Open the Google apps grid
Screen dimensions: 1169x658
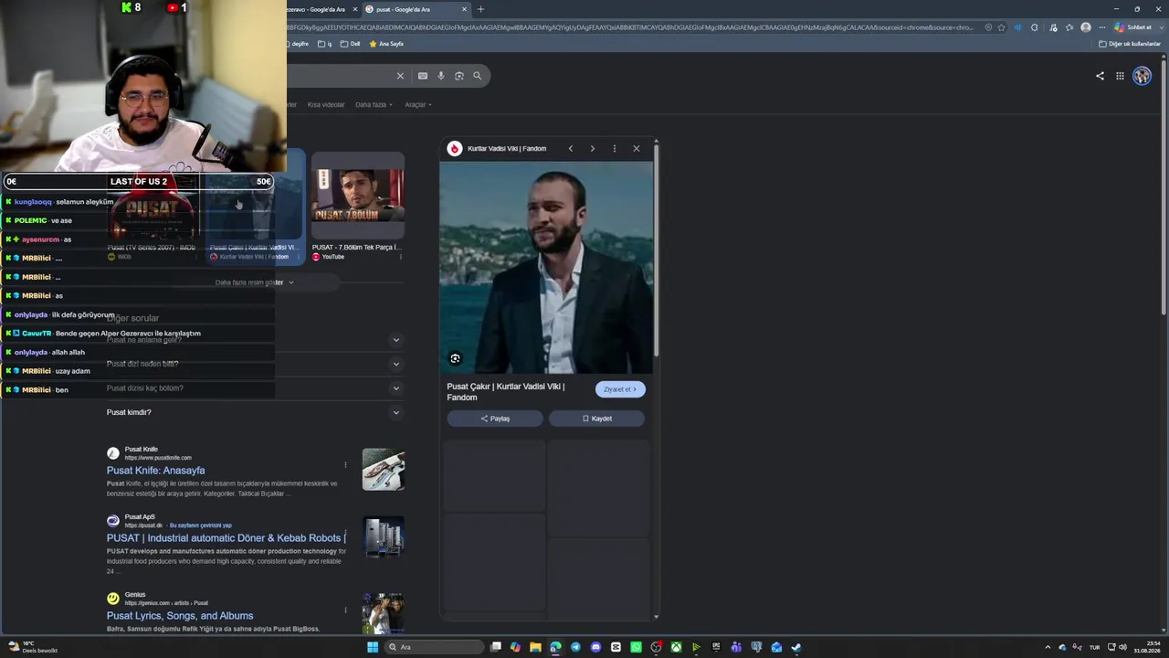(x=1120, y=76)
